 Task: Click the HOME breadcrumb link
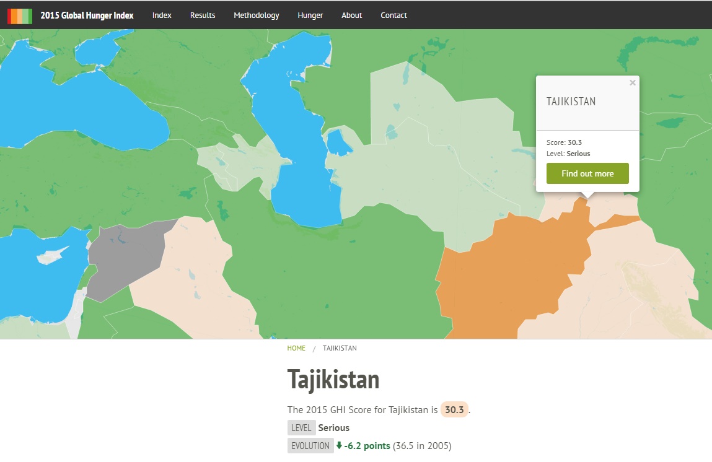(x=296, y=348)
